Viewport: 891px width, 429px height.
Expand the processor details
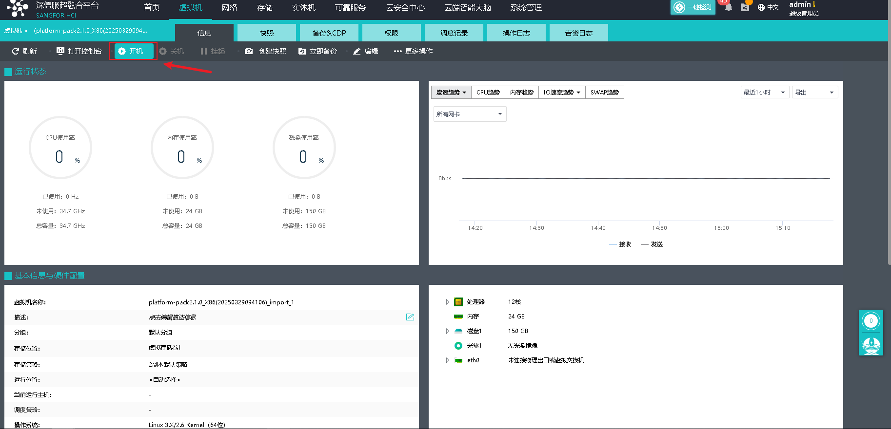point(447,302)
